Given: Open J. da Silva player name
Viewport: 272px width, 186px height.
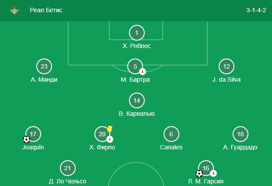Looking at the screenshot, I should [226, 79].
